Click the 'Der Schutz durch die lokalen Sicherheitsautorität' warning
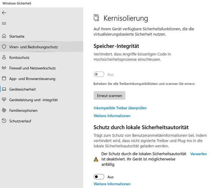 point(144,159)
